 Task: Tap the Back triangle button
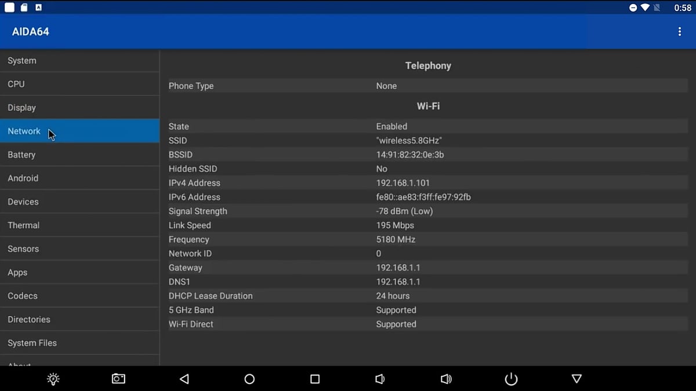[184, 379]
